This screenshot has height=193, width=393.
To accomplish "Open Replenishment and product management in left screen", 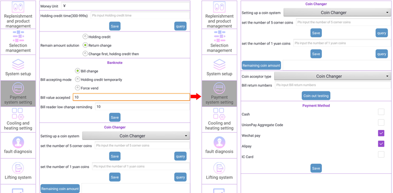I will tap(18, 15).
